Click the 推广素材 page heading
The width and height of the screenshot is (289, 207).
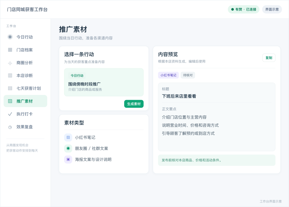[73, 29]
